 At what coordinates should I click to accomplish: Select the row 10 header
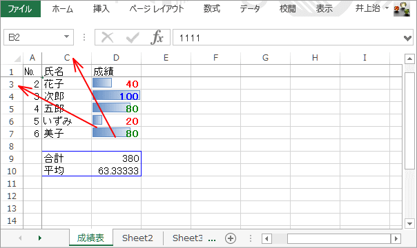(12, 171)
